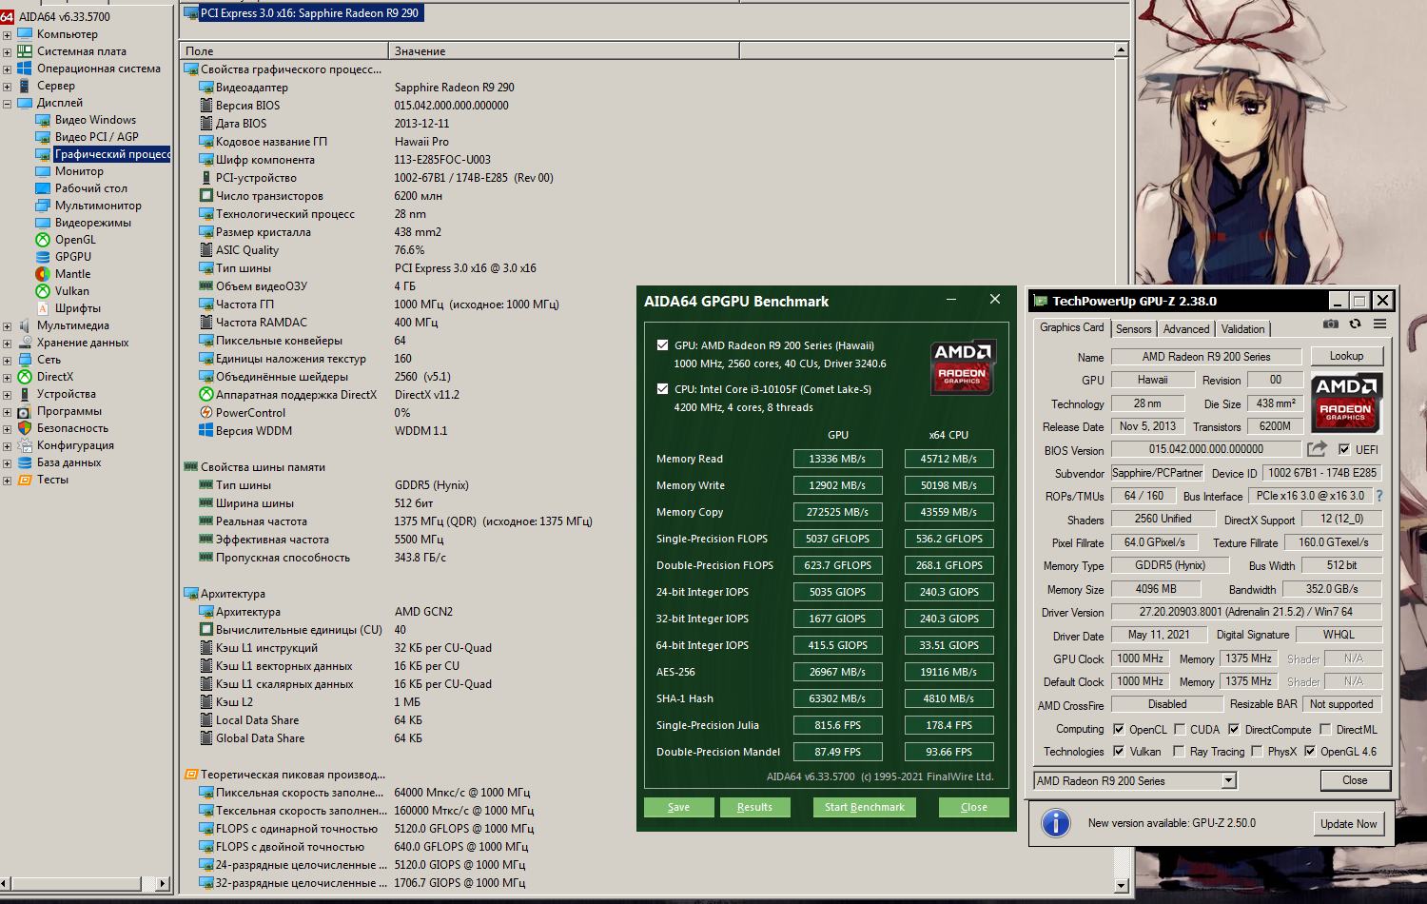Screen dimensions: 1427x904
Task: Expand the Тесты tree node
Action: click(7, 480)
